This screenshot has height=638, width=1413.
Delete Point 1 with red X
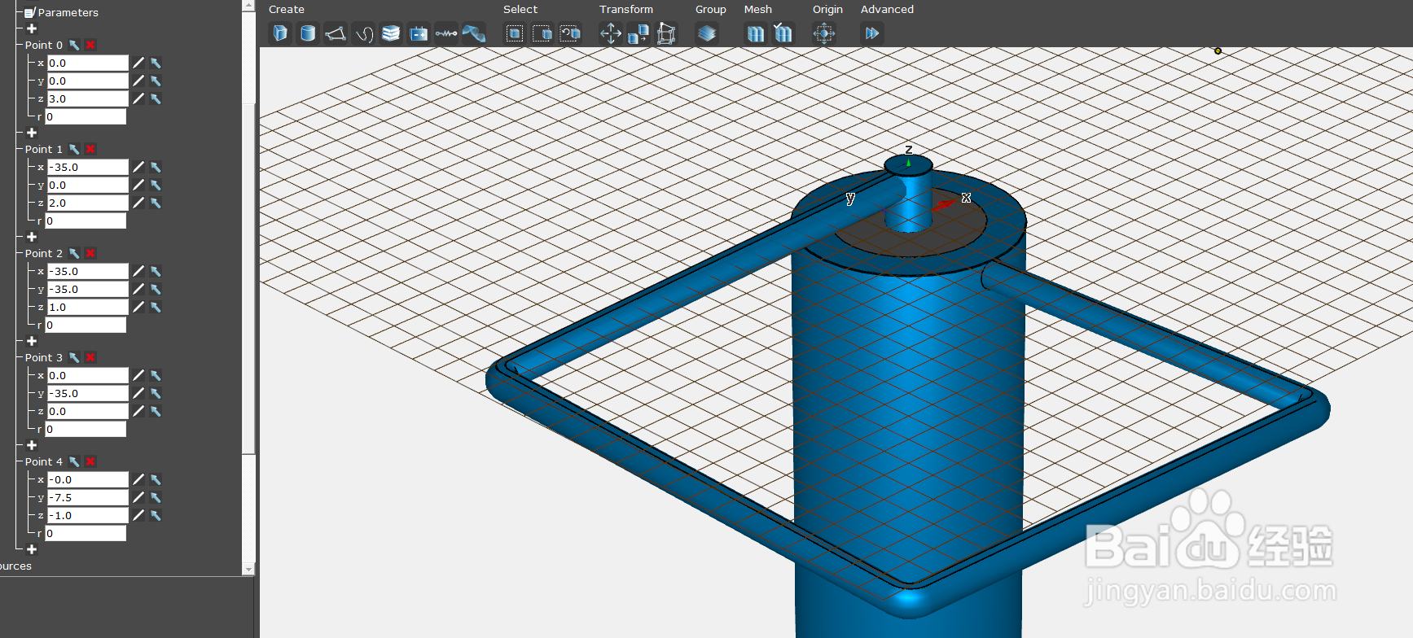click(90, 150)
